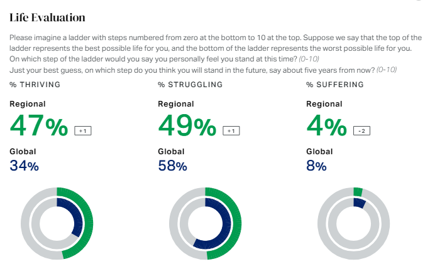Screen dimensions: 430x274
Task: Click the % THRIVING column label
Action: 36,84
